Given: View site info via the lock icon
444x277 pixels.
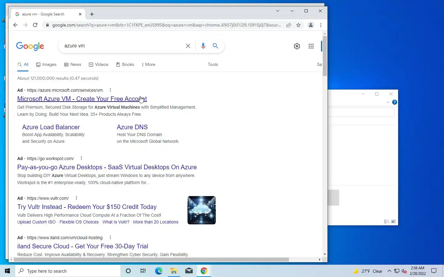Looking at the screenshot, I should (47, 25).
